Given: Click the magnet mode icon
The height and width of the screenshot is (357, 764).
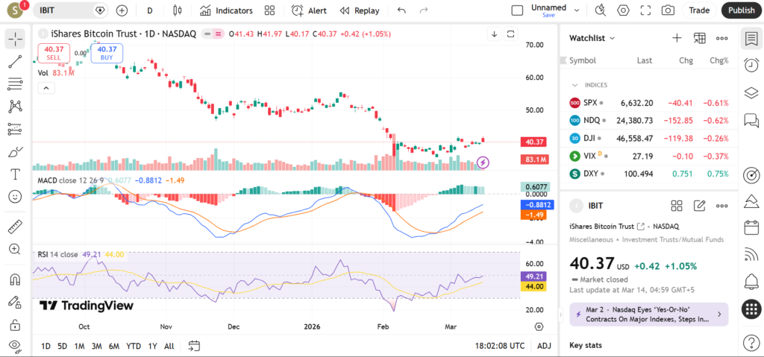Looking at the screenshot, I should pyautogui.click(x=15, y=280).
